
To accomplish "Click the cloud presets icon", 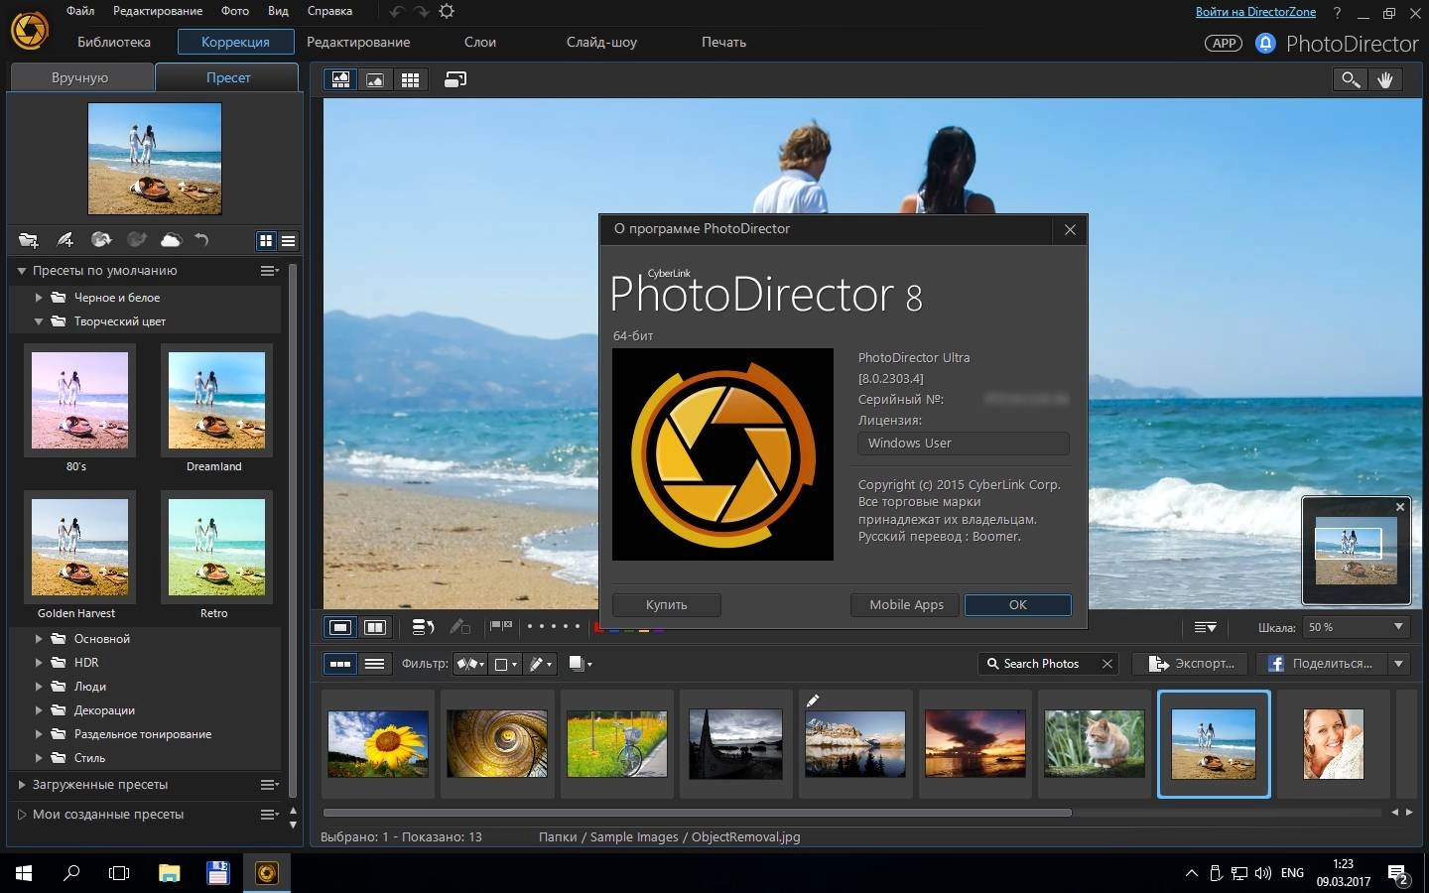I will pos(171,240).
